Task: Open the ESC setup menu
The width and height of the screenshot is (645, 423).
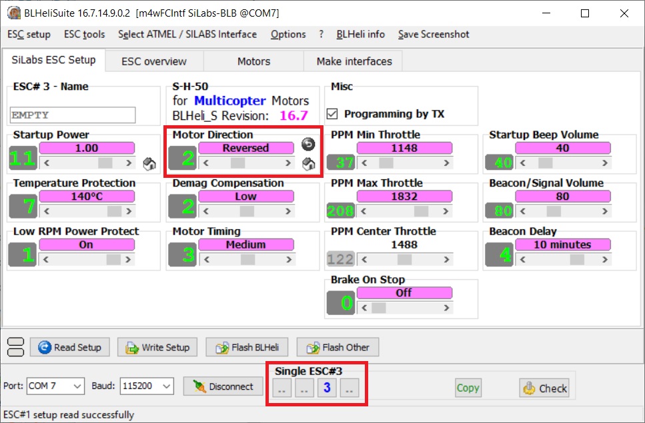Action: point(29,35)
